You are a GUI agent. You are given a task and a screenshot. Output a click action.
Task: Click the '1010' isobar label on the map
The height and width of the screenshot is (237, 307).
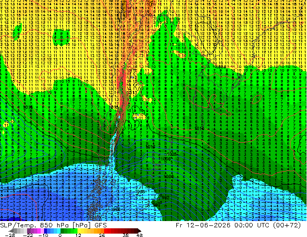(x=151, y=147)
